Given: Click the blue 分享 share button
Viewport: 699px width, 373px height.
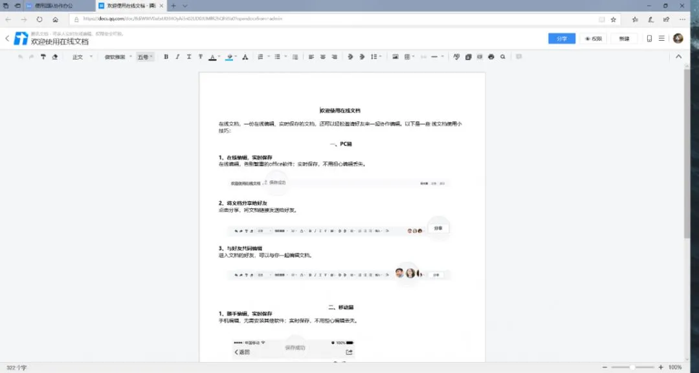Looking at the screenshot, I should (x=562, y=39).
